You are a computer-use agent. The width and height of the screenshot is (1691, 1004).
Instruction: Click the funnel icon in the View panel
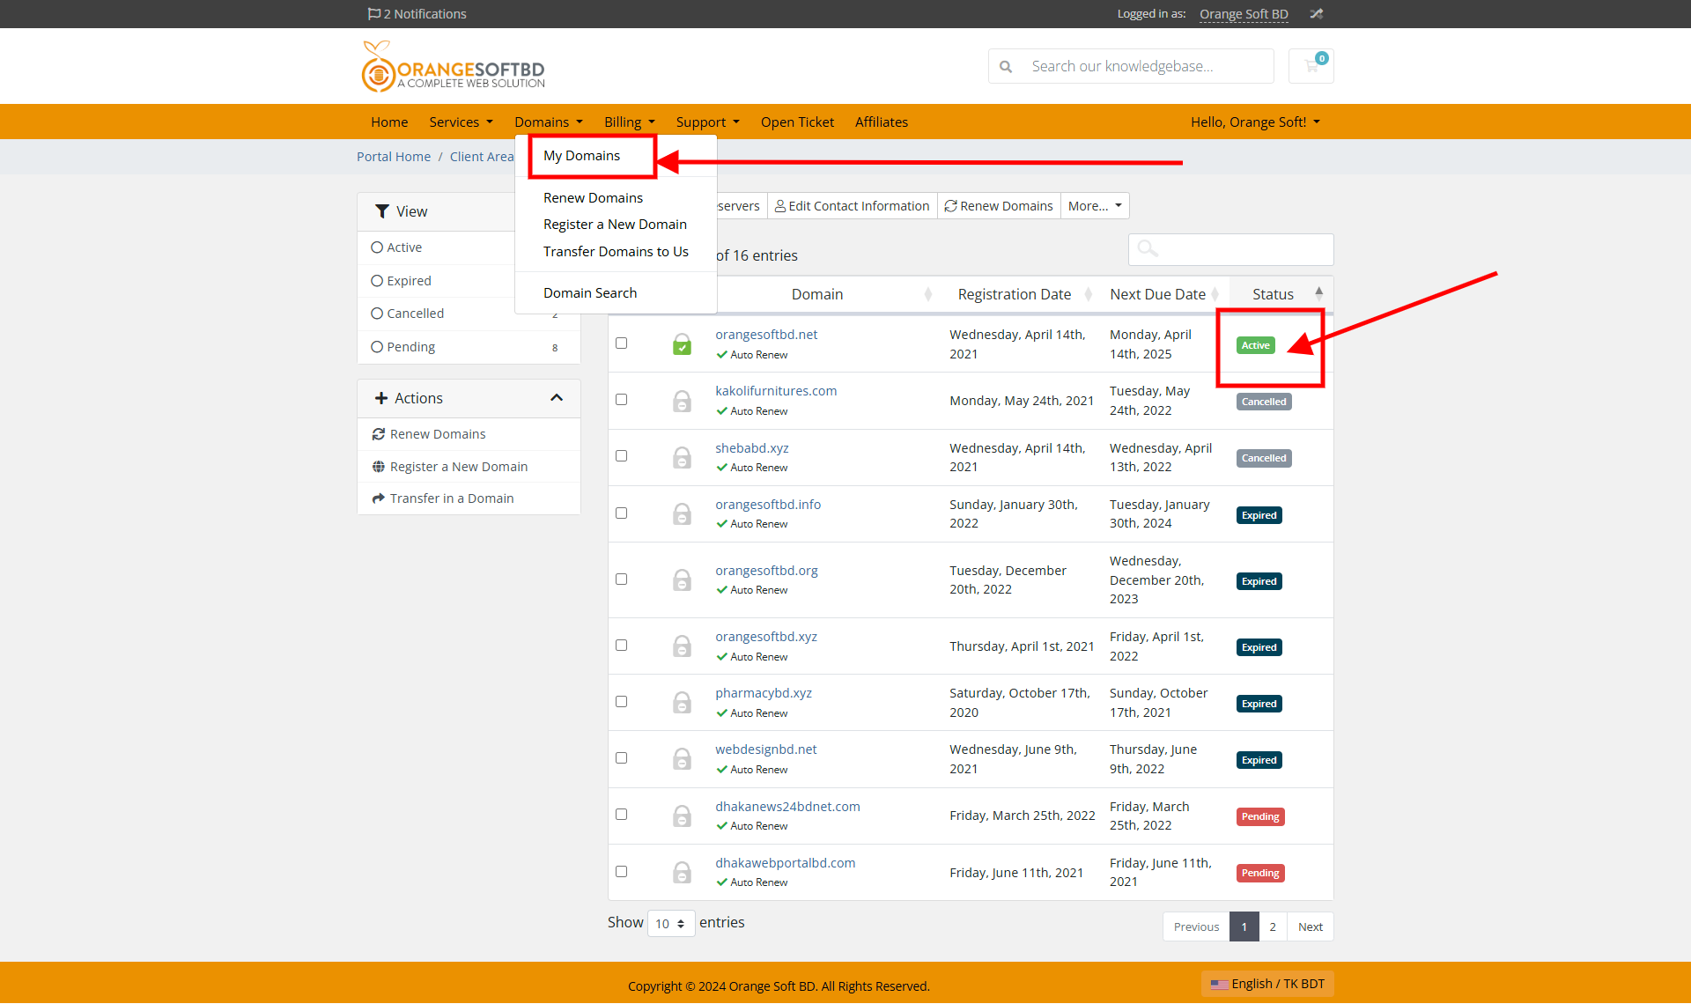click(381, 211)
